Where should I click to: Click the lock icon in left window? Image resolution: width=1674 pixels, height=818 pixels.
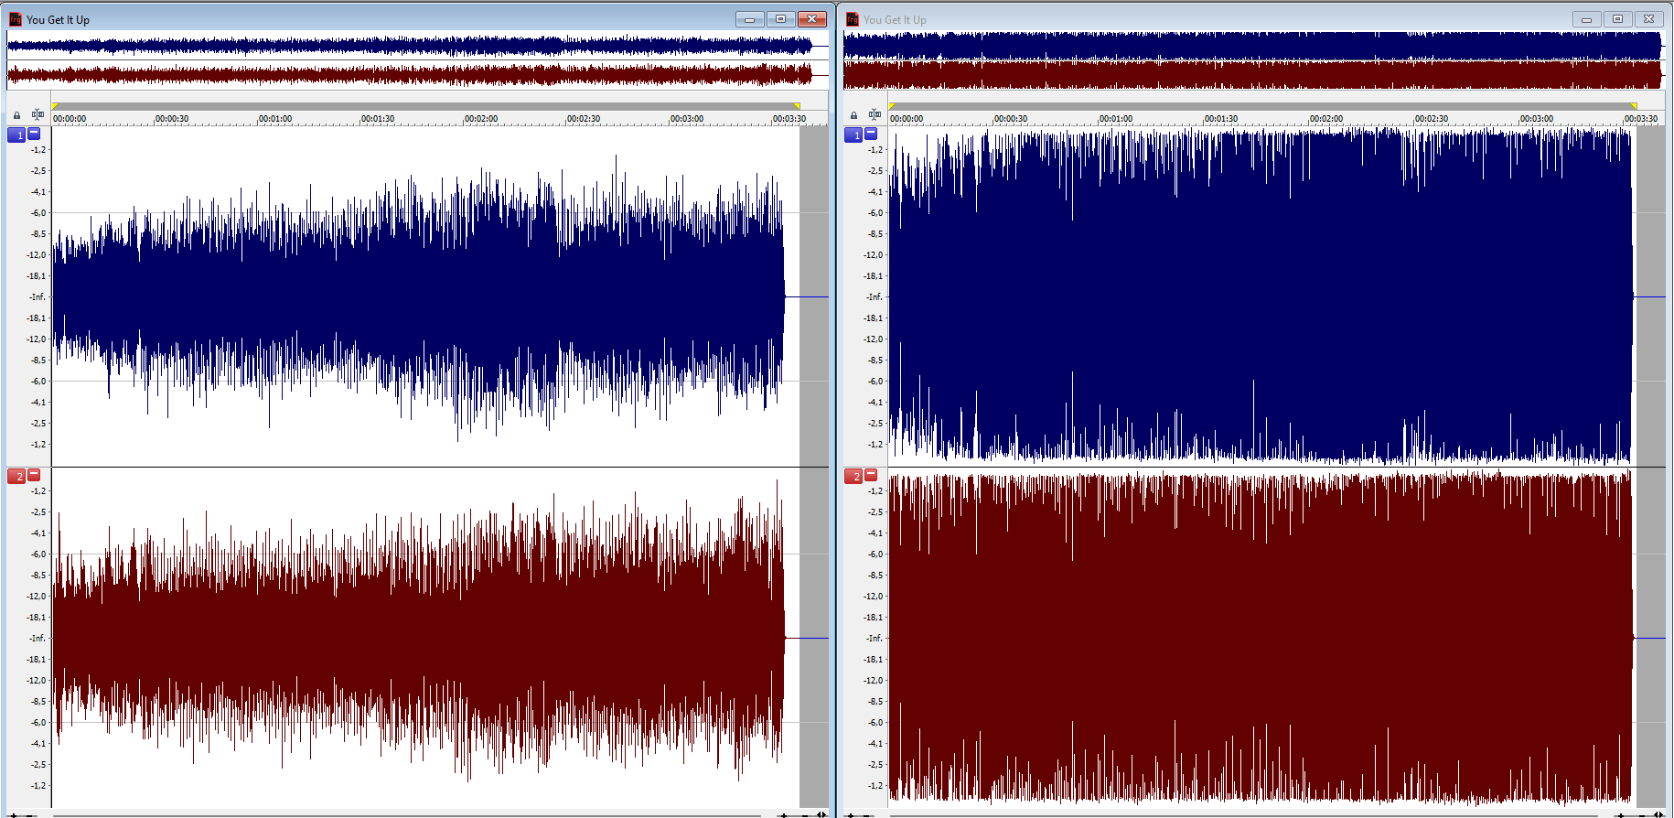pos(16,115)
